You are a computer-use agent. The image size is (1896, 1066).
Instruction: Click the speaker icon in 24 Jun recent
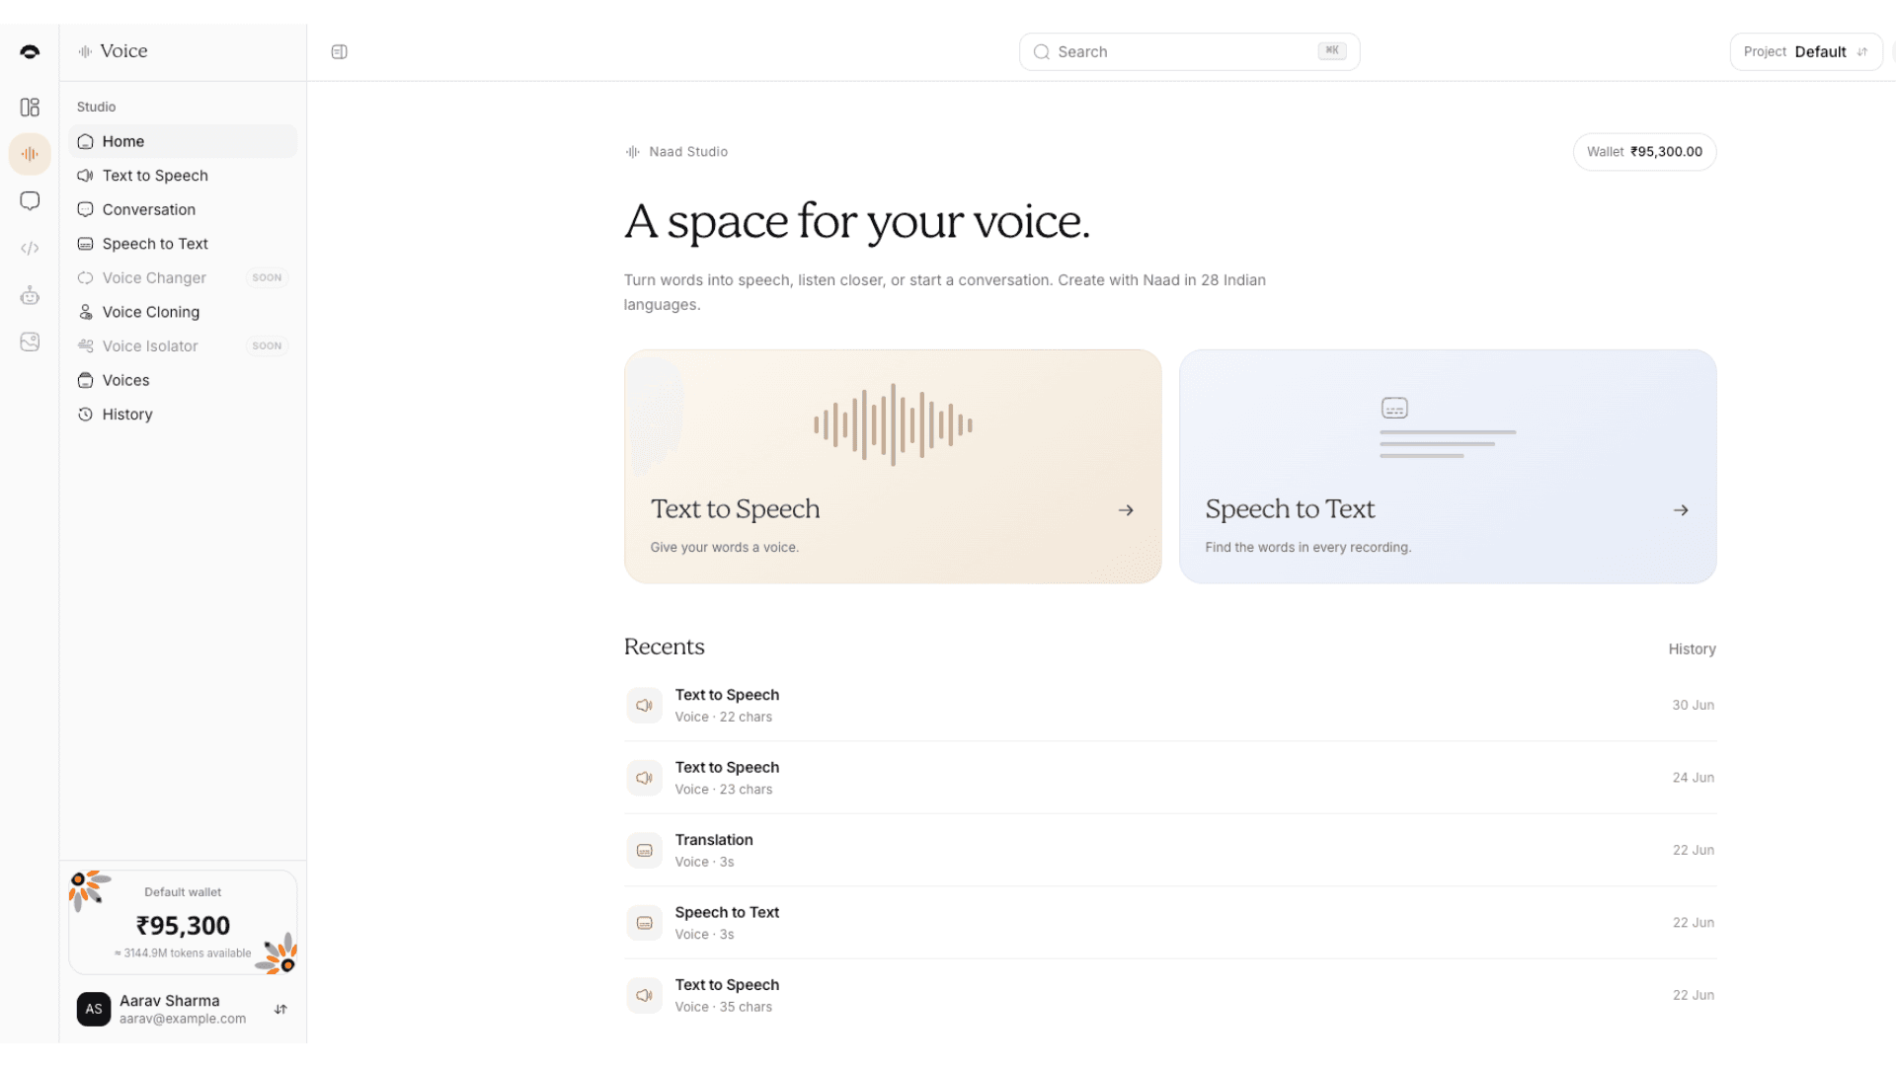point(644,778)
